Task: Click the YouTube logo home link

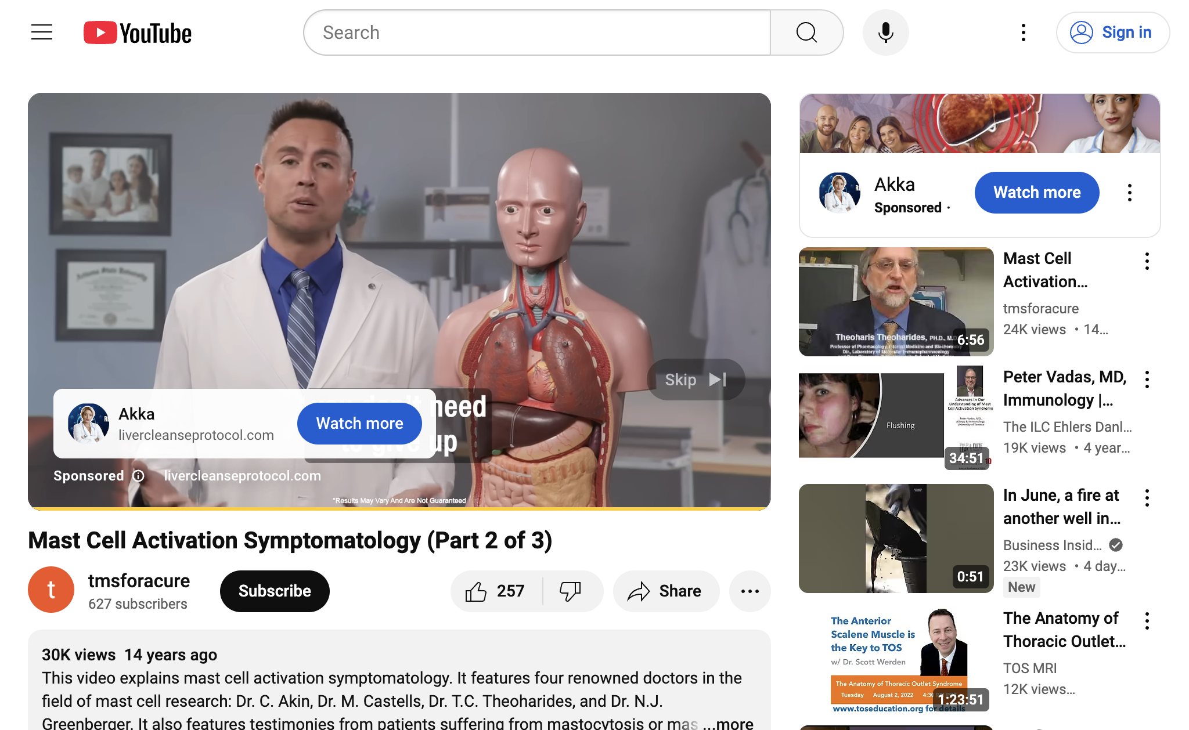Action: point(138,33)
